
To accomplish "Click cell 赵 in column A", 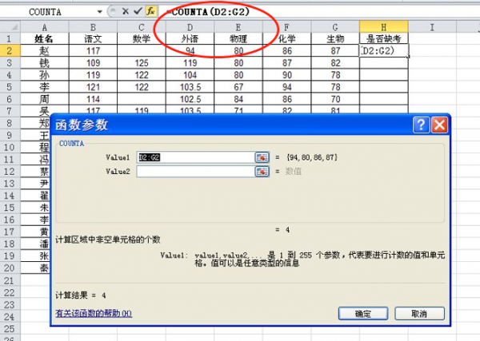I will [45, 51].
